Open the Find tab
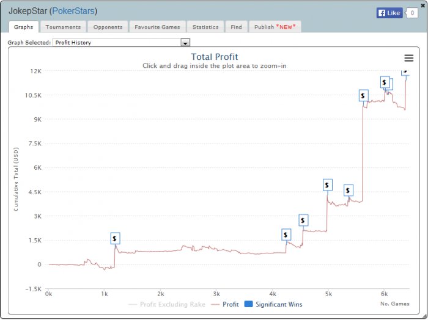This screenshot has height=320, width=428. coord(236,27)
